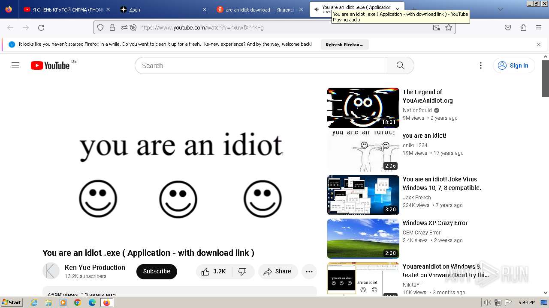Click the video player area
The width and height of the screenshot is (549, 308).
pos(180,164)
